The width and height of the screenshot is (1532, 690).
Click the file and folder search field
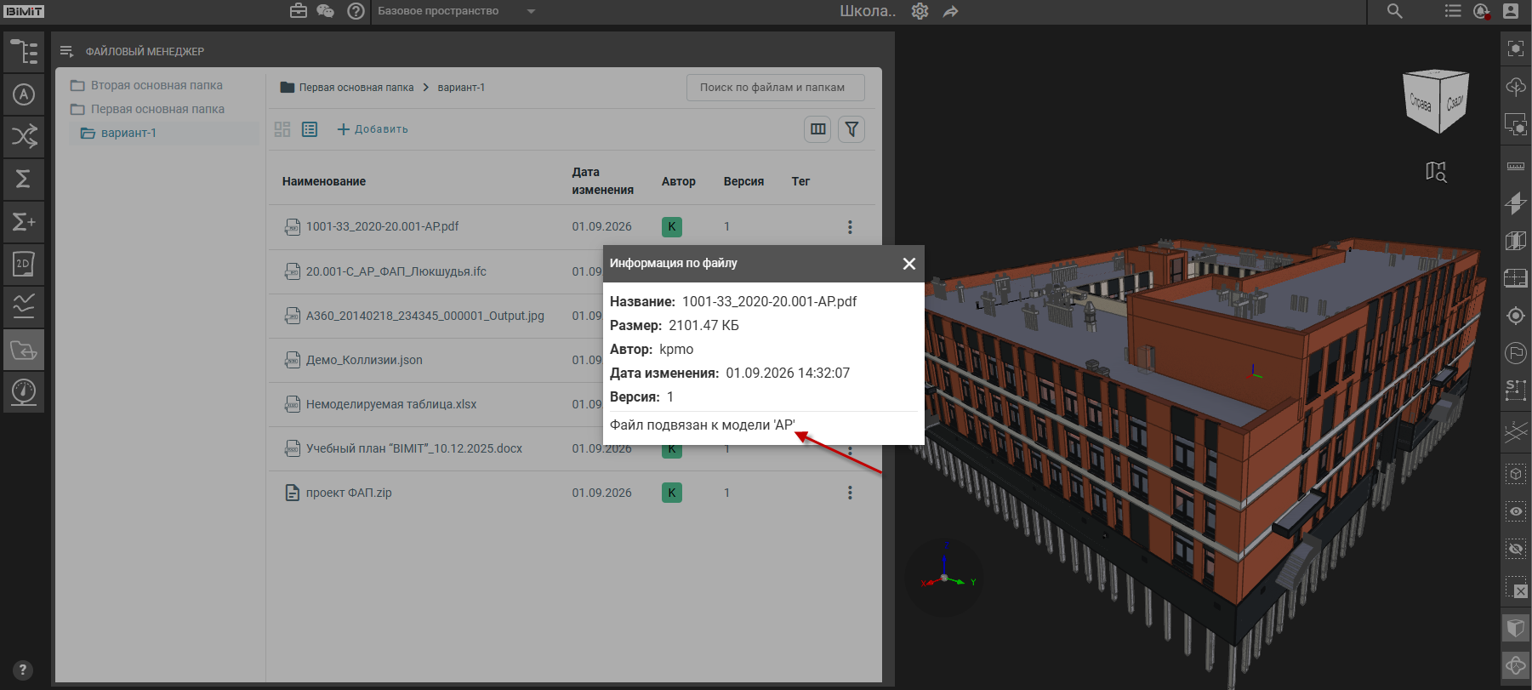(776, 88)
